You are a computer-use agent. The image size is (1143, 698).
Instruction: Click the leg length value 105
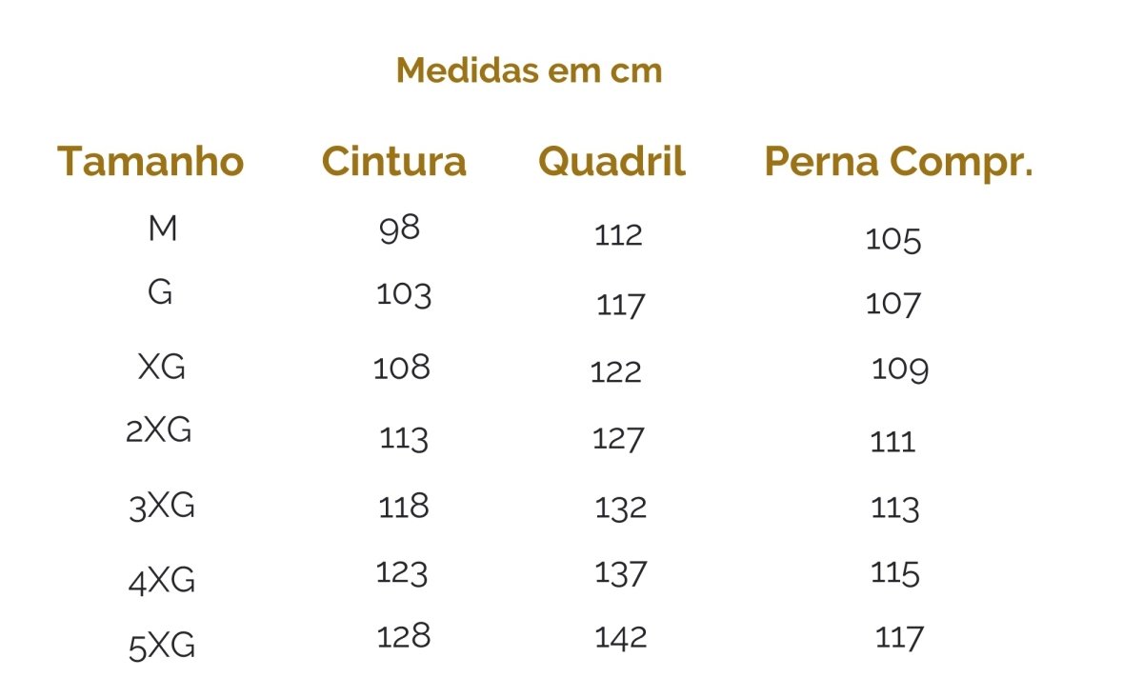tap(893, 239)
